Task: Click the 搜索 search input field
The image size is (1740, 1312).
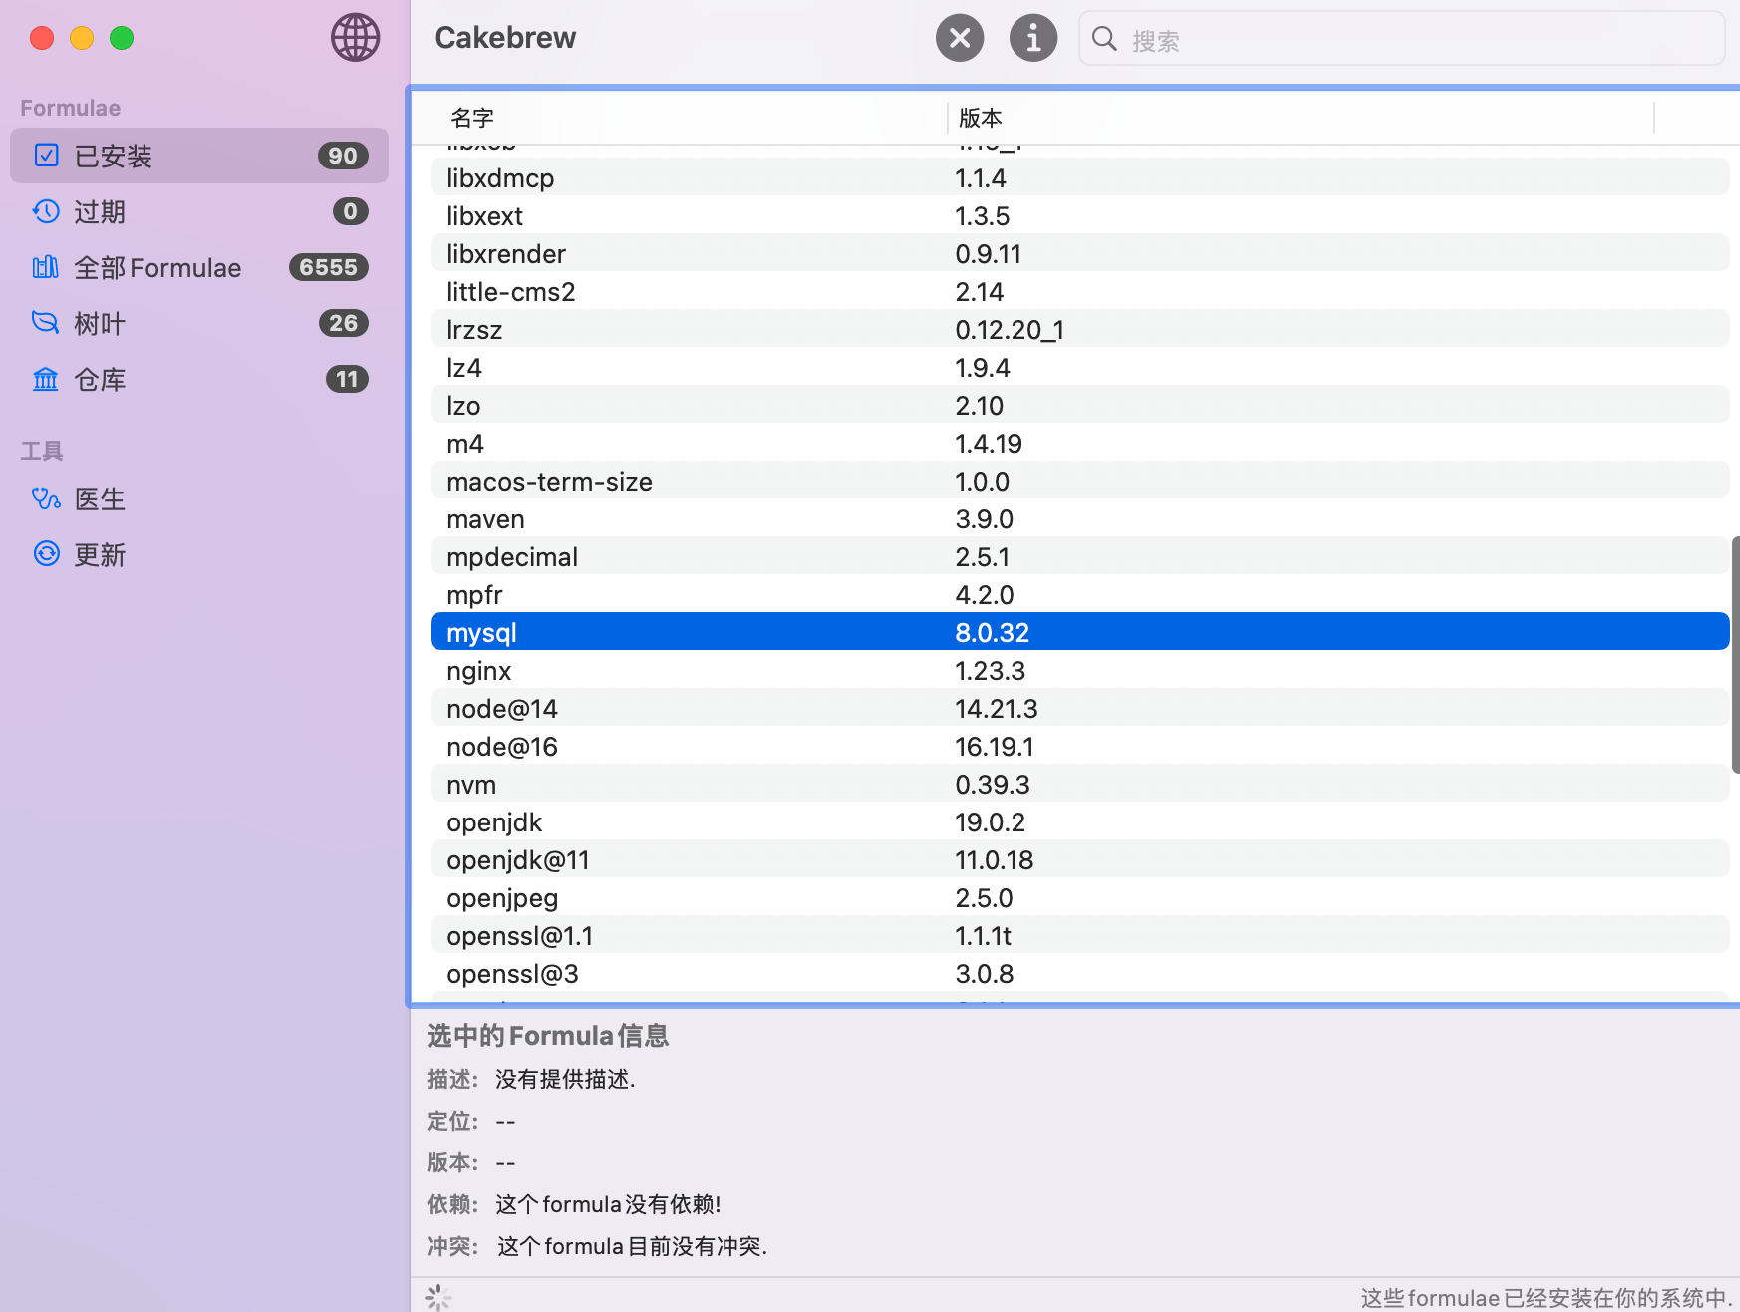Action: [x=1401, y=39]
